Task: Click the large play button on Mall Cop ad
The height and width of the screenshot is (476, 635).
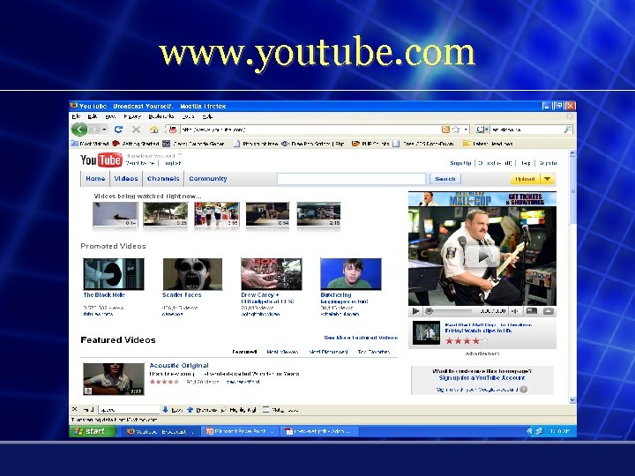Action: (482, 257)
